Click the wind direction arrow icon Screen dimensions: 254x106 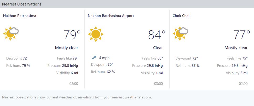click(x=94, y=57)
